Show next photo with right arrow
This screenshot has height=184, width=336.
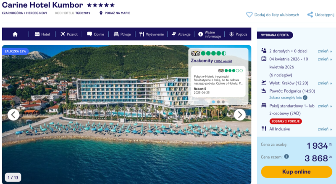point(240,115)
